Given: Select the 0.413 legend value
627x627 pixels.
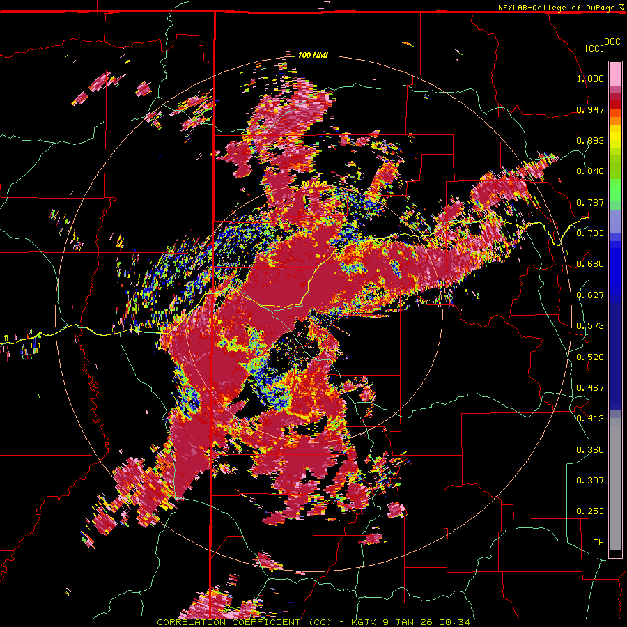Looking at the screenshot, I should (590, 419).
